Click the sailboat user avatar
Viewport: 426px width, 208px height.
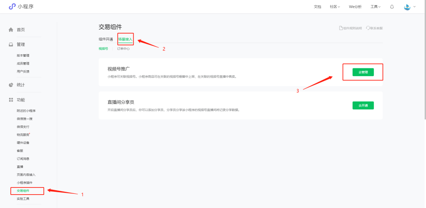coord(407,7)
